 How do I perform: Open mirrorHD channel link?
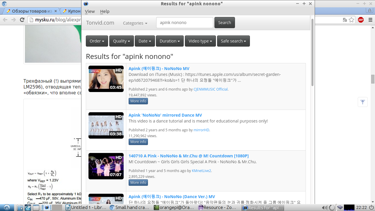(x=201, y=130)
